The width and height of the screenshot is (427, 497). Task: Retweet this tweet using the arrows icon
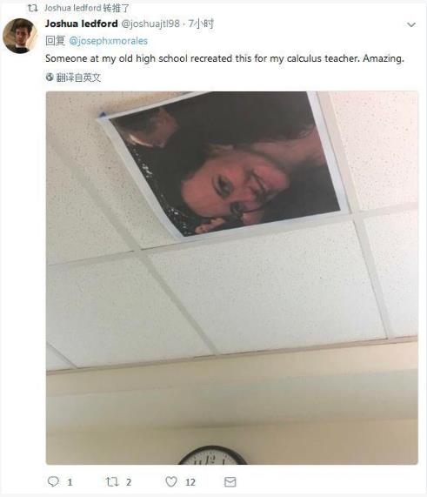coord(112,482)
